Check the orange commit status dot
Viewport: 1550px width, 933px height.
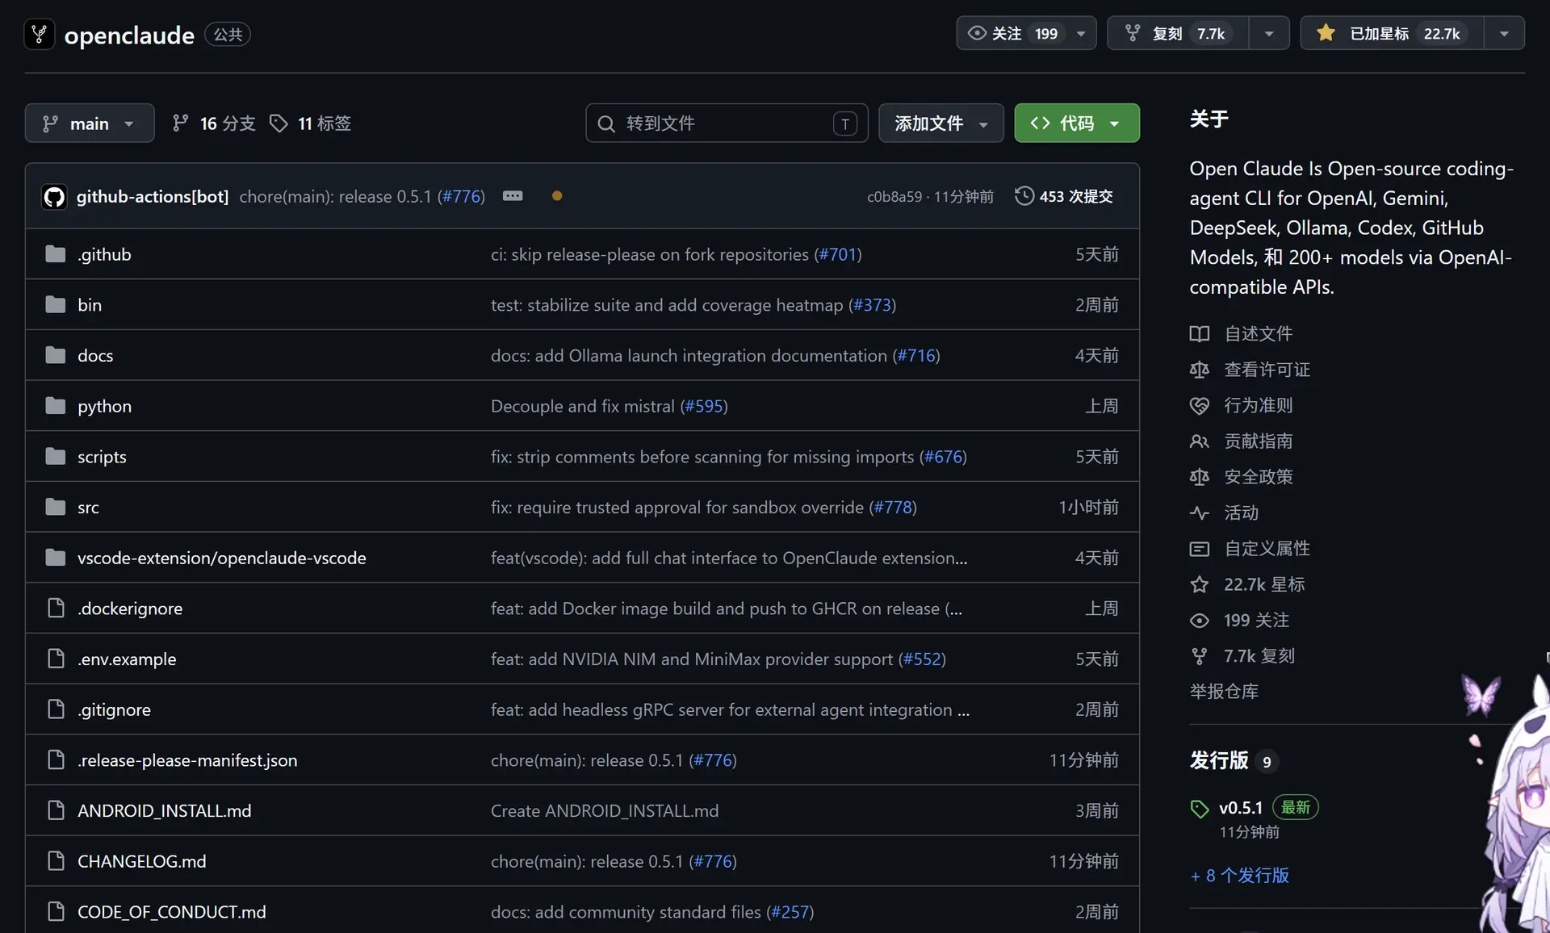[557, 196]
